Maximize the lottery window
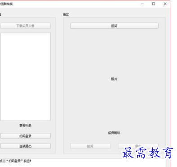The height and width of the screenshot is (167, 177). coord(154,4)
